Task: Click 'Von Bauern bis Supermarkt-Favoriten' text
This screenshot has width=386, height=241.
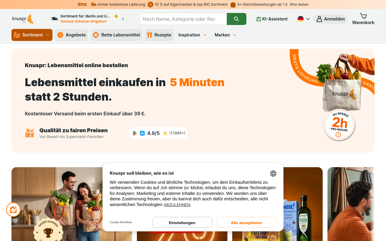Action: click(x=71, y=137)
